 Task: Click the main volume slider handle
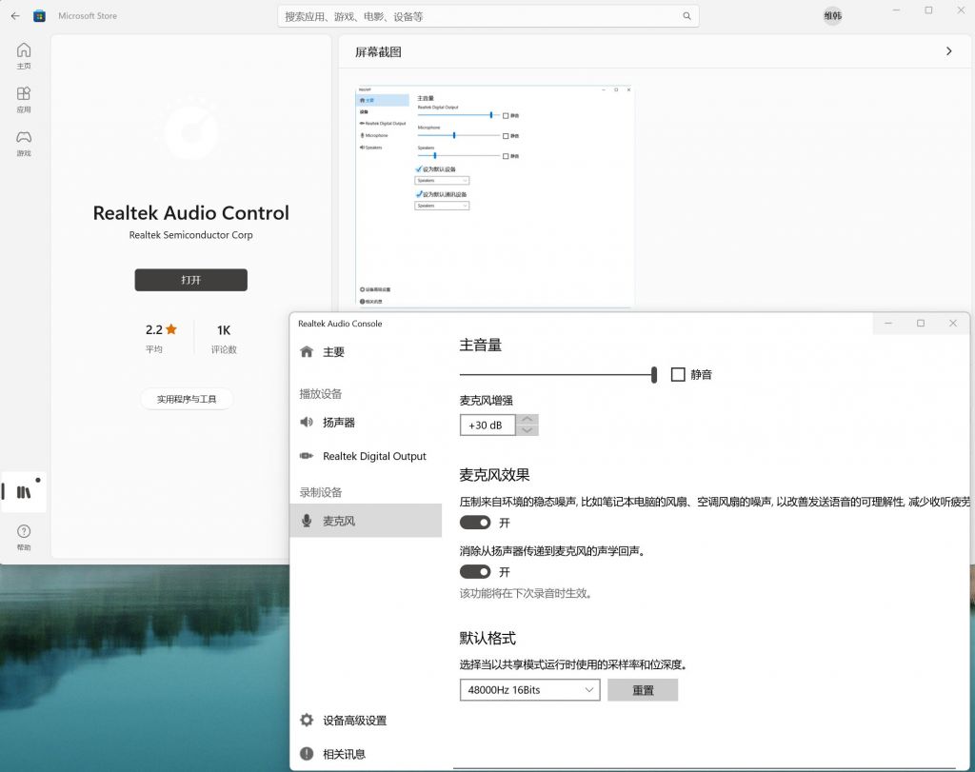[x=654, y=375]
